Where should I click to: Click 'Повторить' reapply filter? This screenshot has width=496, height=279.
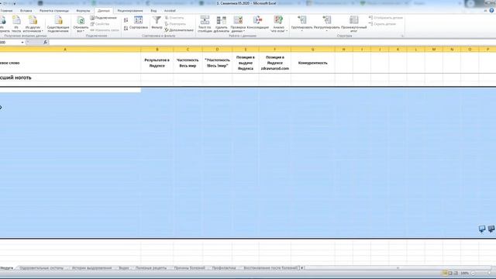point(175,24)
